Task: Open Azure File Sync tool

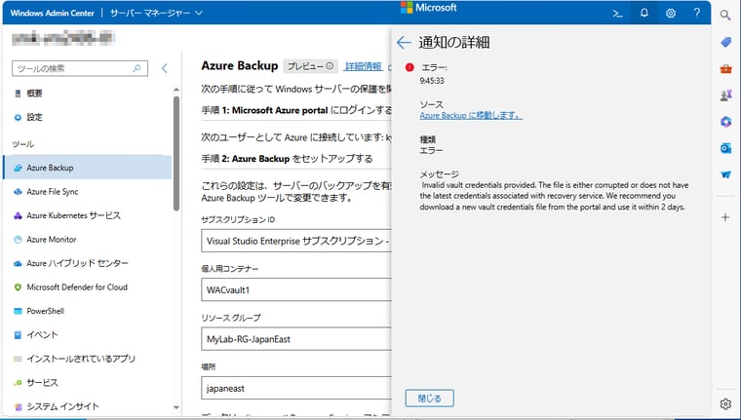Action: click(88, 192)
